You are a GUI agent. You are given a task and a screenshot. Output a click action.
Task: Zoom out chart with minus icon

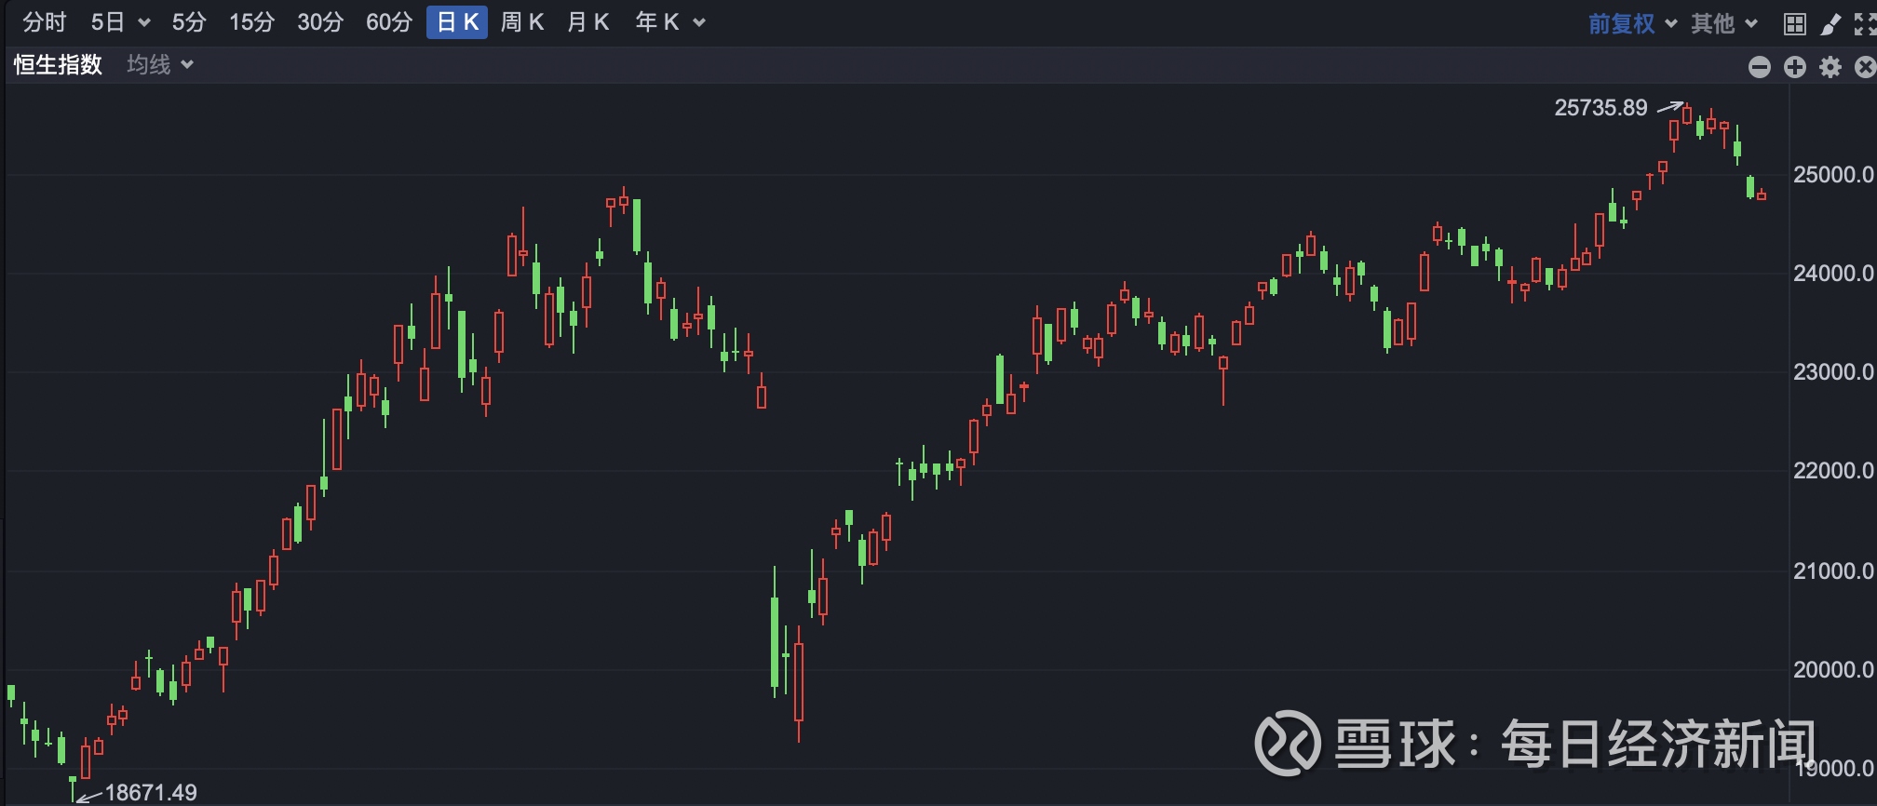coord(1760,67)
